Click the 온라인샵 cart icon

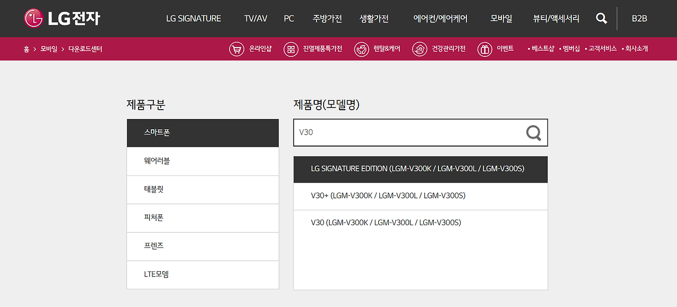(236, 49)
